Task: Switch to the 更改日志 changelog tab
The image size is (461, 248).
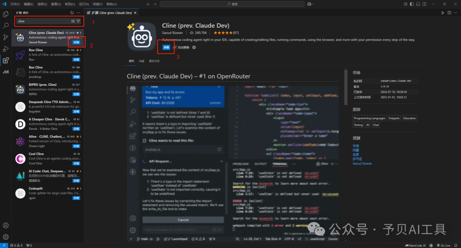Action: [x=154, y=61]
